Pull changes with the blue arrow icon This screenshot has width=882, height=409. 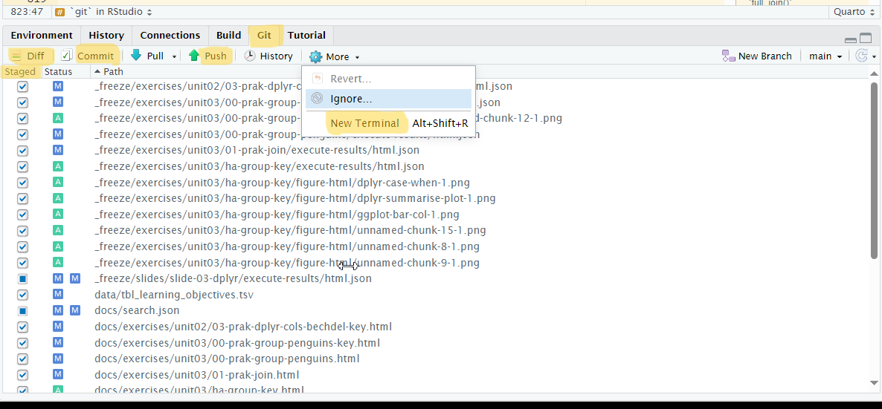(136, 56)
